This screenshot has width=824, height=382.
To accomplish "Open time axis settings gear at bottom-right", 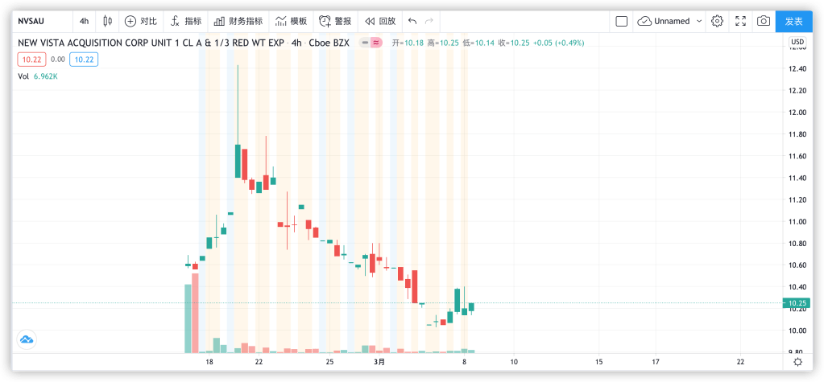I will coord(797,362).
